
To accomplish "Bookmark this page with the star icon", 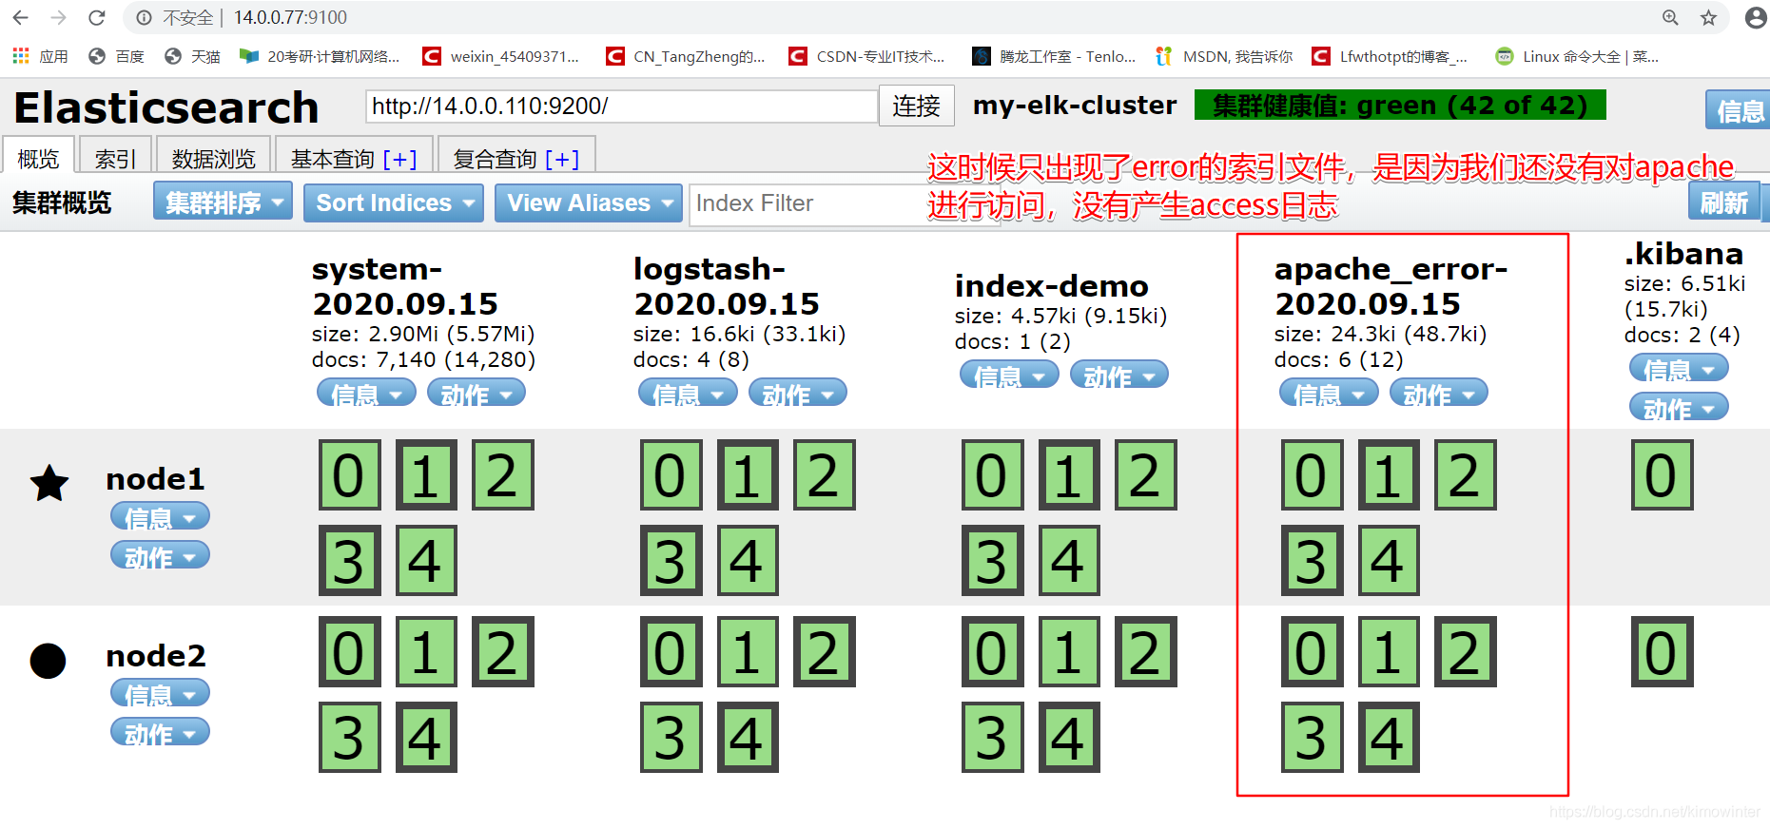I will [1709, 17].
